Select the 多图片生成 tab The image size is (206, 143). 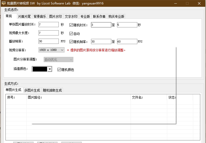(32, 90)
